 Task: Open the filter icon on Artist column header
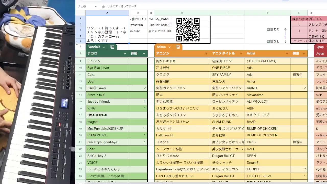287,54
